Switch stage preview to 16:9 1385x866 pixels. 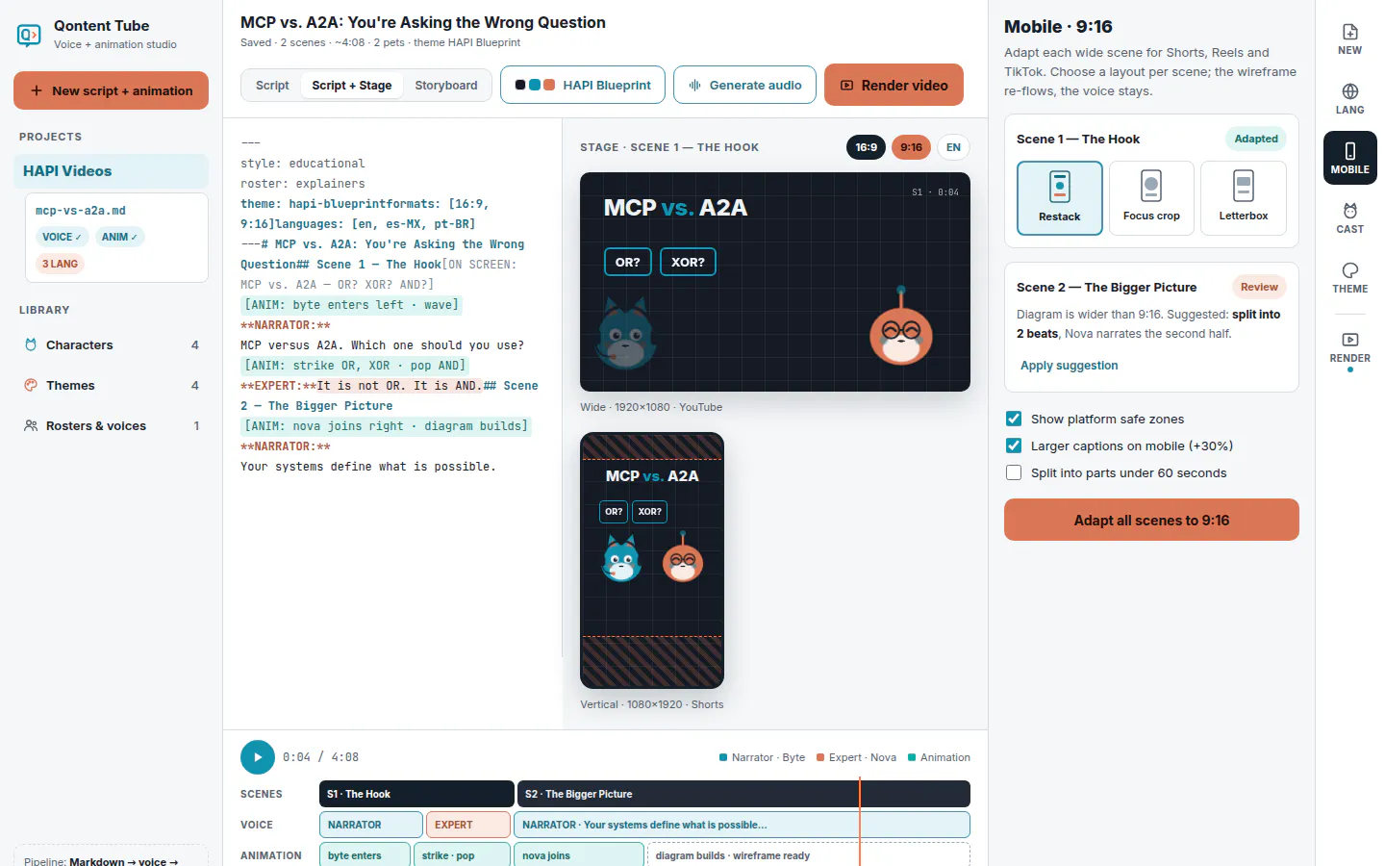(x=867, y=147)
